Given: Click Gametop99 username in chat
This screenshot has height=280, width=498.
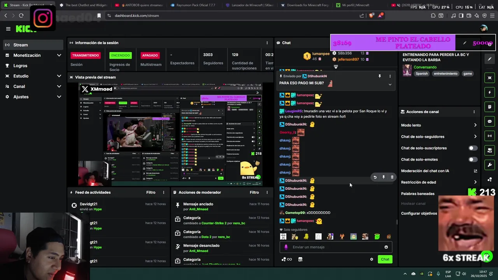Looking at the screenshot, I should (295, 213).
